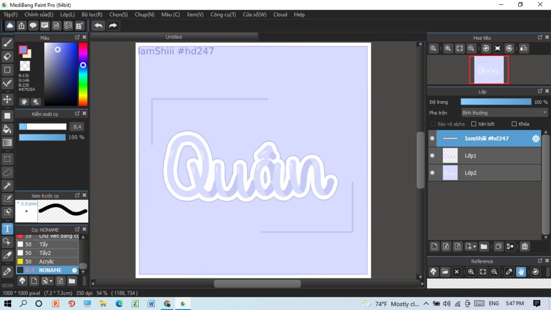Hide the Lớp1 layer
The width and height of the screenshot is (551, 310).
[x=432, y=156]
